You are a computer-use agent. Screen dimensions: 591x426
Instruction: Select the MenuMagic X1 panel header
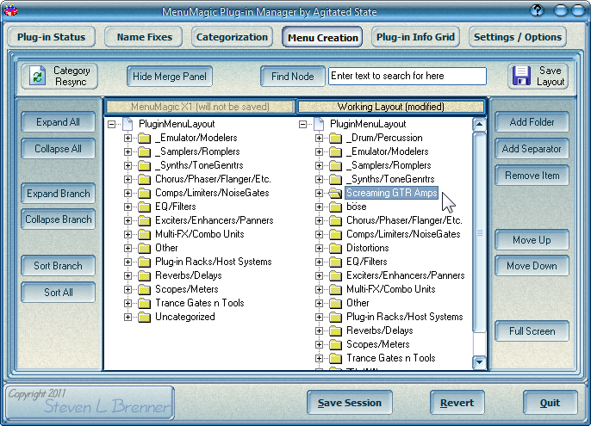pyautogui.click(x=200, y=107)
